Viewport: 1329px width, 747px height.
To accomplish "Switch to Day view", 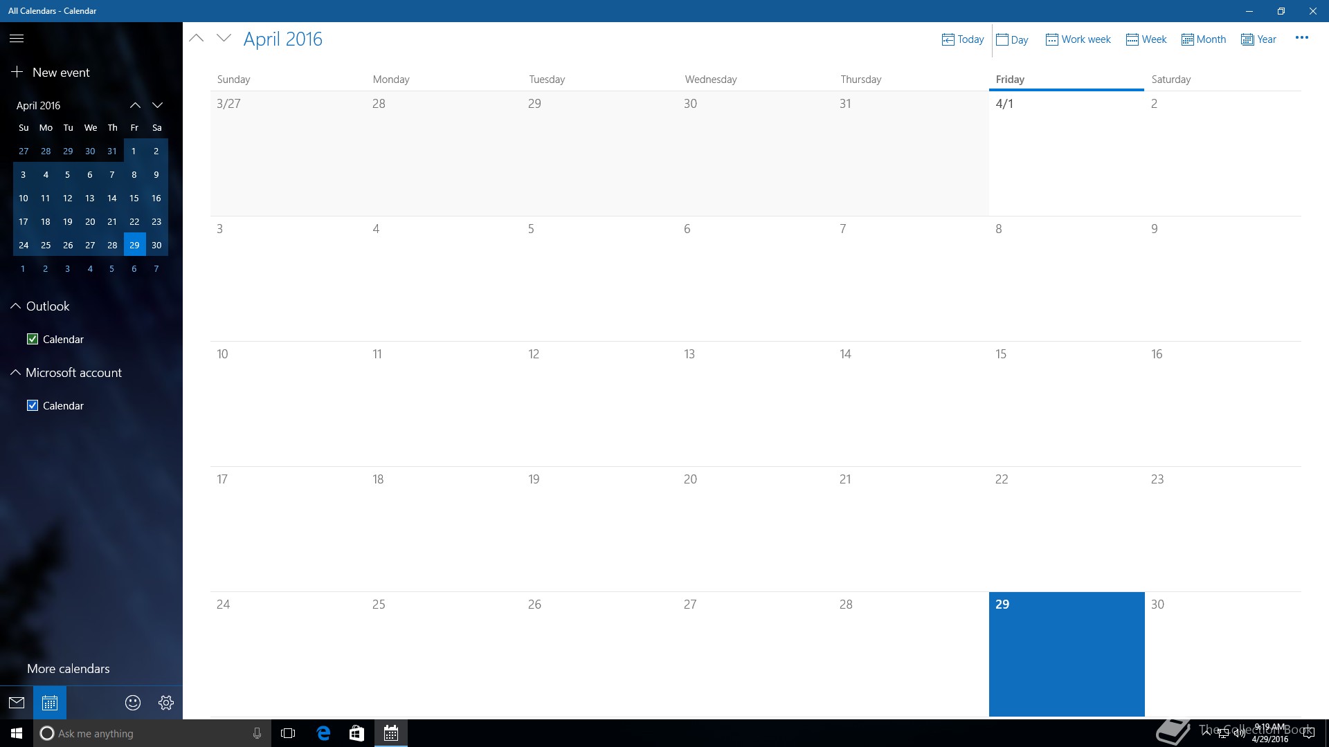I will tap(1012, 39).
